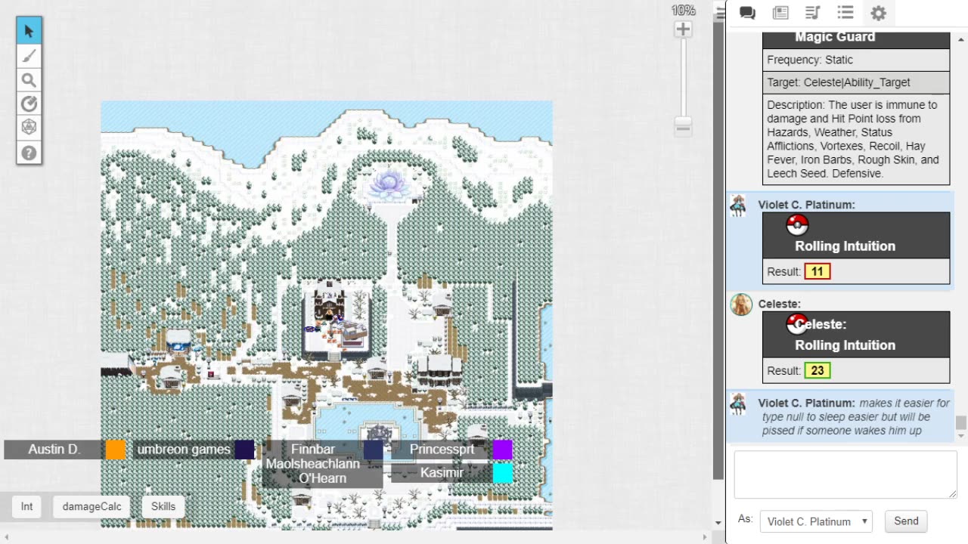The height and width of the screenshot is (544, 968).
Task: Pick the Draw Shape brush tool
Action: pos(29,56)
